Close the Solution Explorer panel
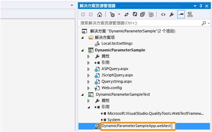The image size is (212, 132). coord(207,6)
